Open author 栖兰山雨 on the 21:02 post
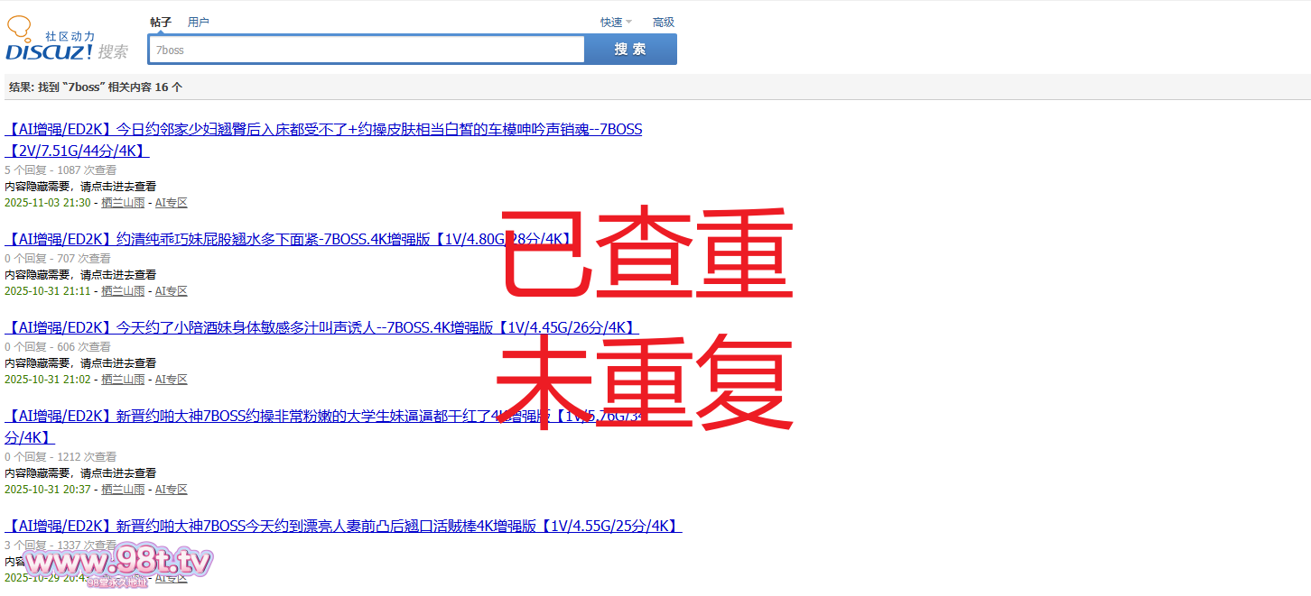Screen dimensions: 1311x596 click(x=123, y=380)
